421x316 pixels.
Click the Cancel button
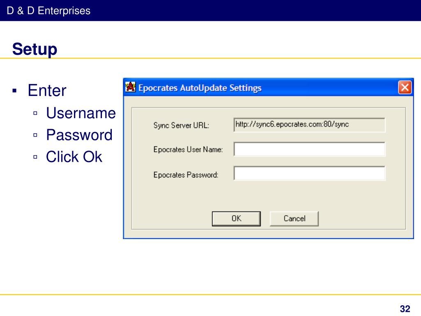pos(294,218)
